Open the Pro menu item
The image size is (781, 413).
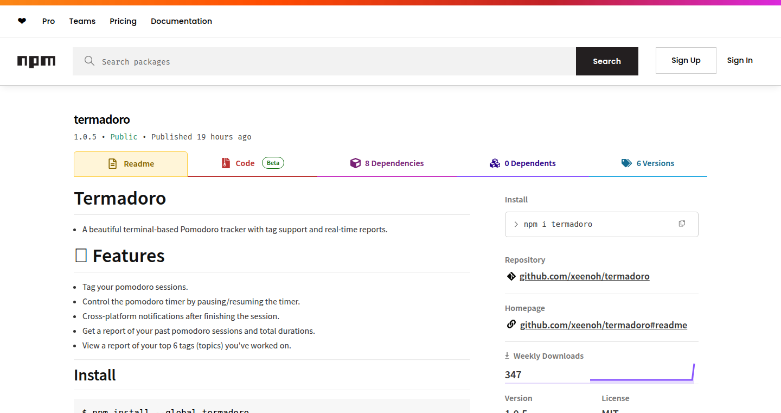pyautogui.click(x=49, y=21)
